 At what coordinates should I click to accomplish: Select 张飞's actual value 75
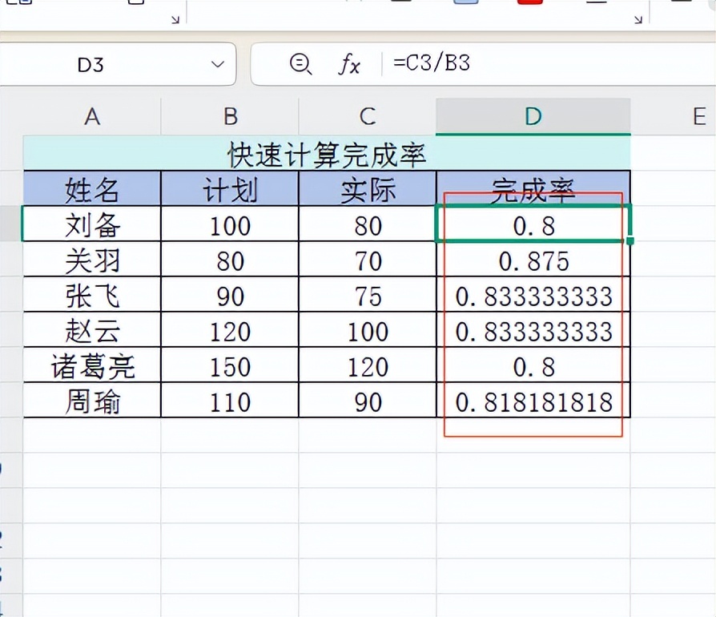tap(368, 294)
